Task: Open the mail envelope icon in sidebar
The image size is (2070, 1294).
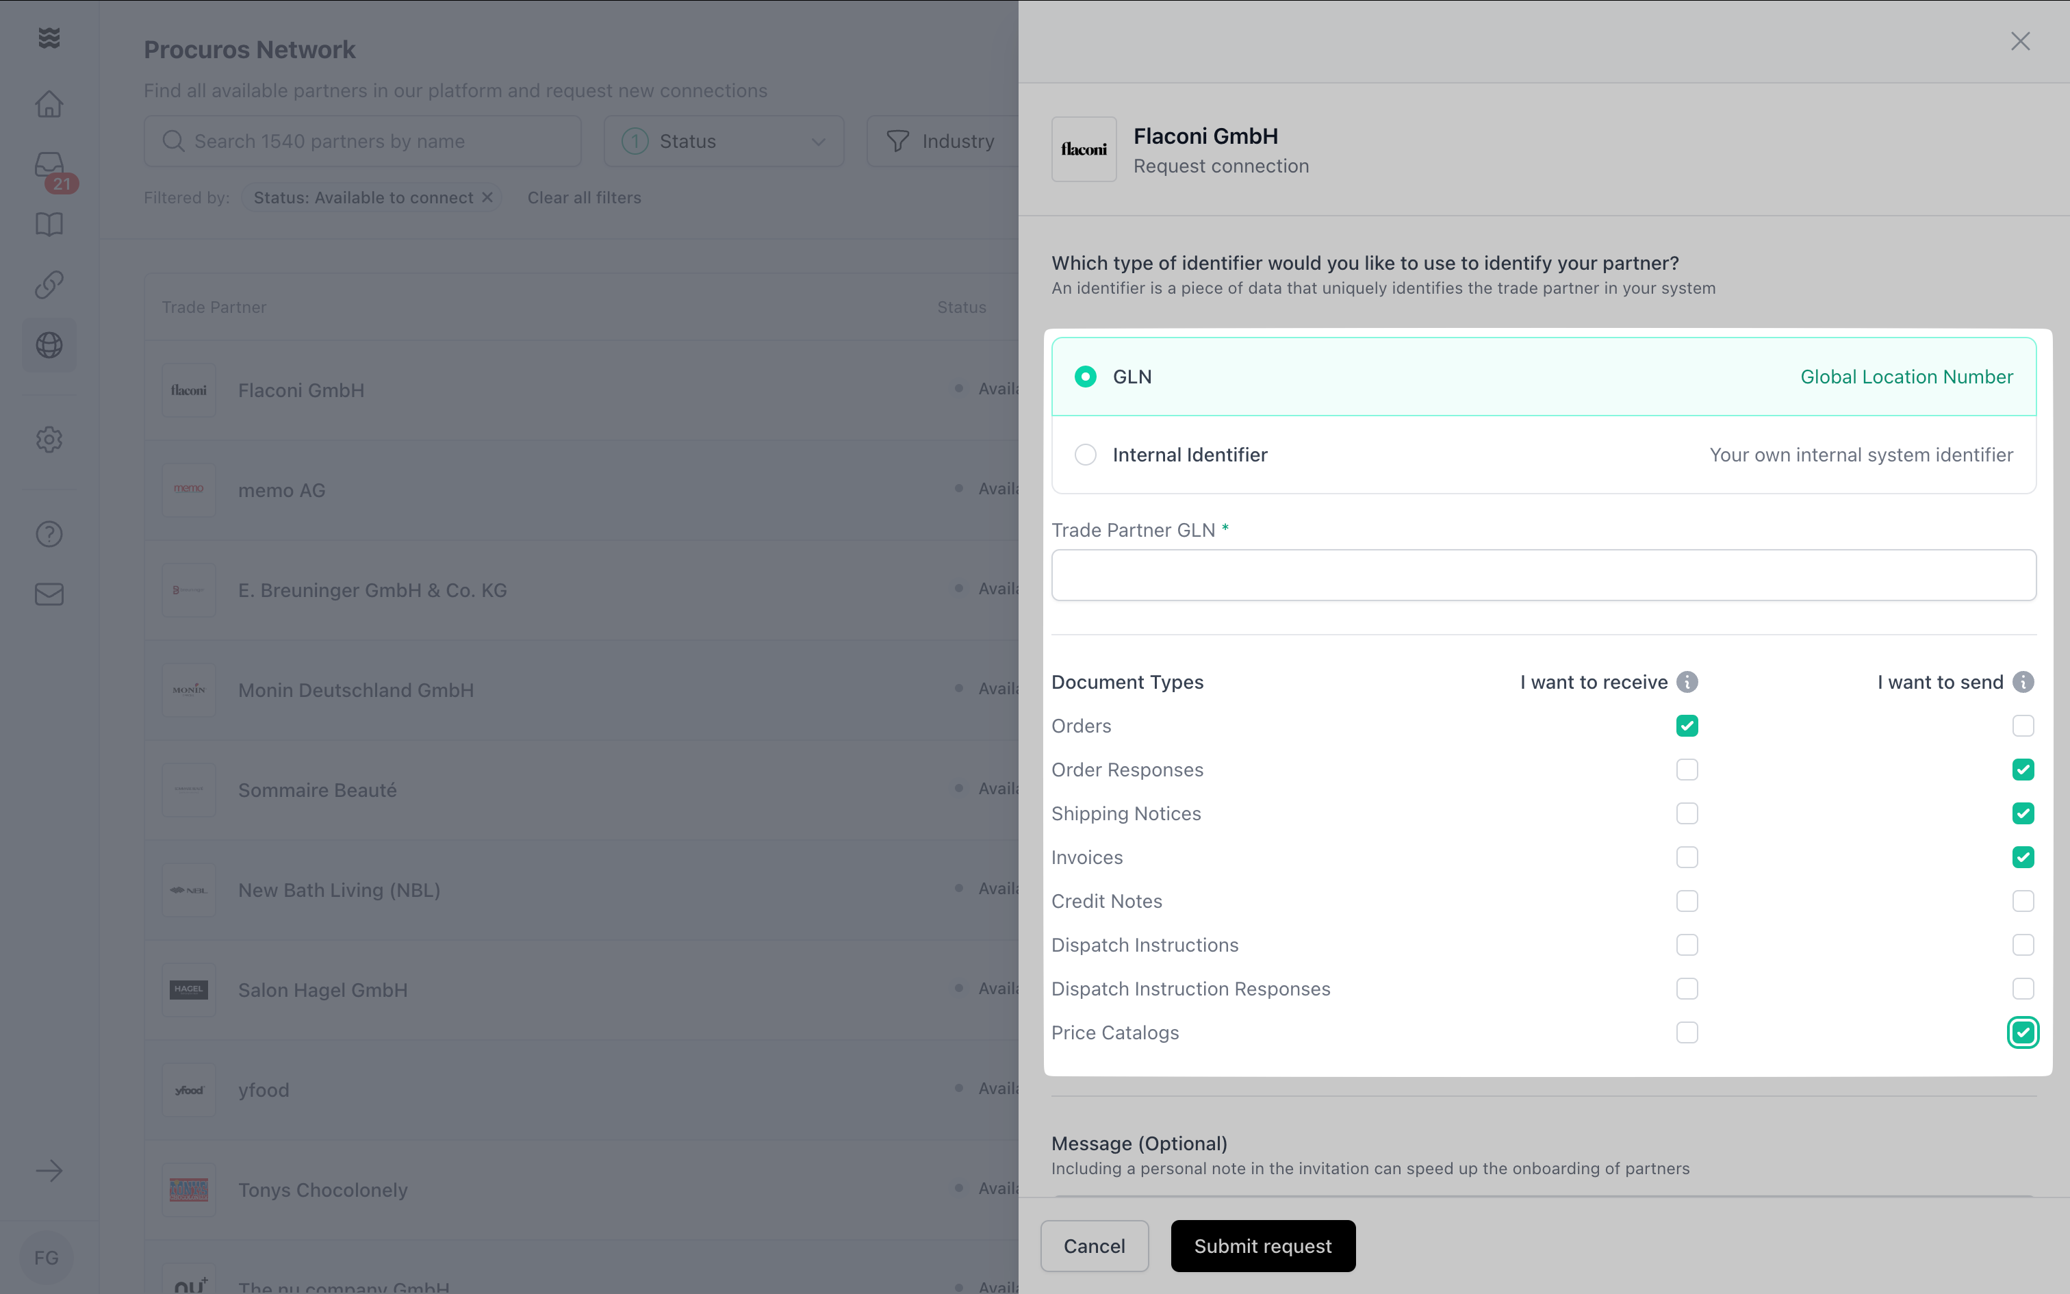Action: coord(49,594)
